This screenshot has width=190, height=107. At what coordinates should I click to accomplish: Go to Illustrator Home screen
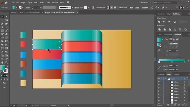[x=6, y=2]
